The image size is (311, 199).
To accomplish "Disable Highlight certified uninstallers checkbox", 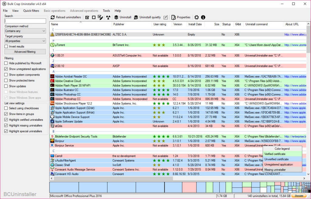I will pos(6,120).
